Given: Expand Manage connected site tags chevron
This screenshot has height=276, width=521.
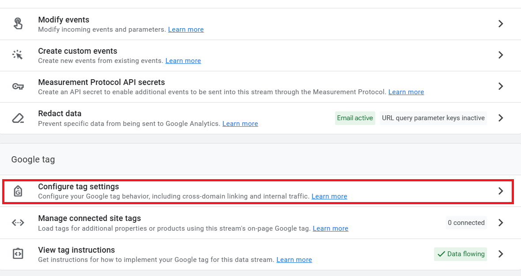Looking at the screenshot, I should pyautogui.click(x=501, y=223).
